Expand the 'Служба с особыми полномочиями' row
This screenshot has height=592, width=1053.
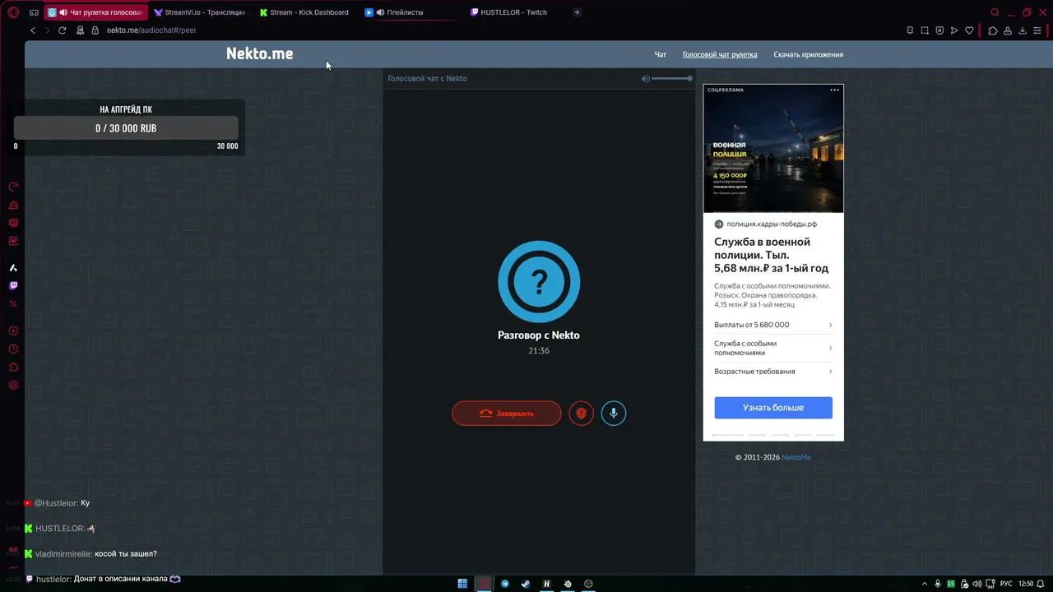[x=773, y=348]
